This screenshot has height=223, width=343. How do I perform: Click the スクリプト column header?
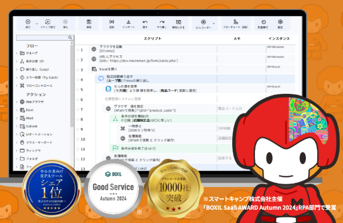coord(153,38)
